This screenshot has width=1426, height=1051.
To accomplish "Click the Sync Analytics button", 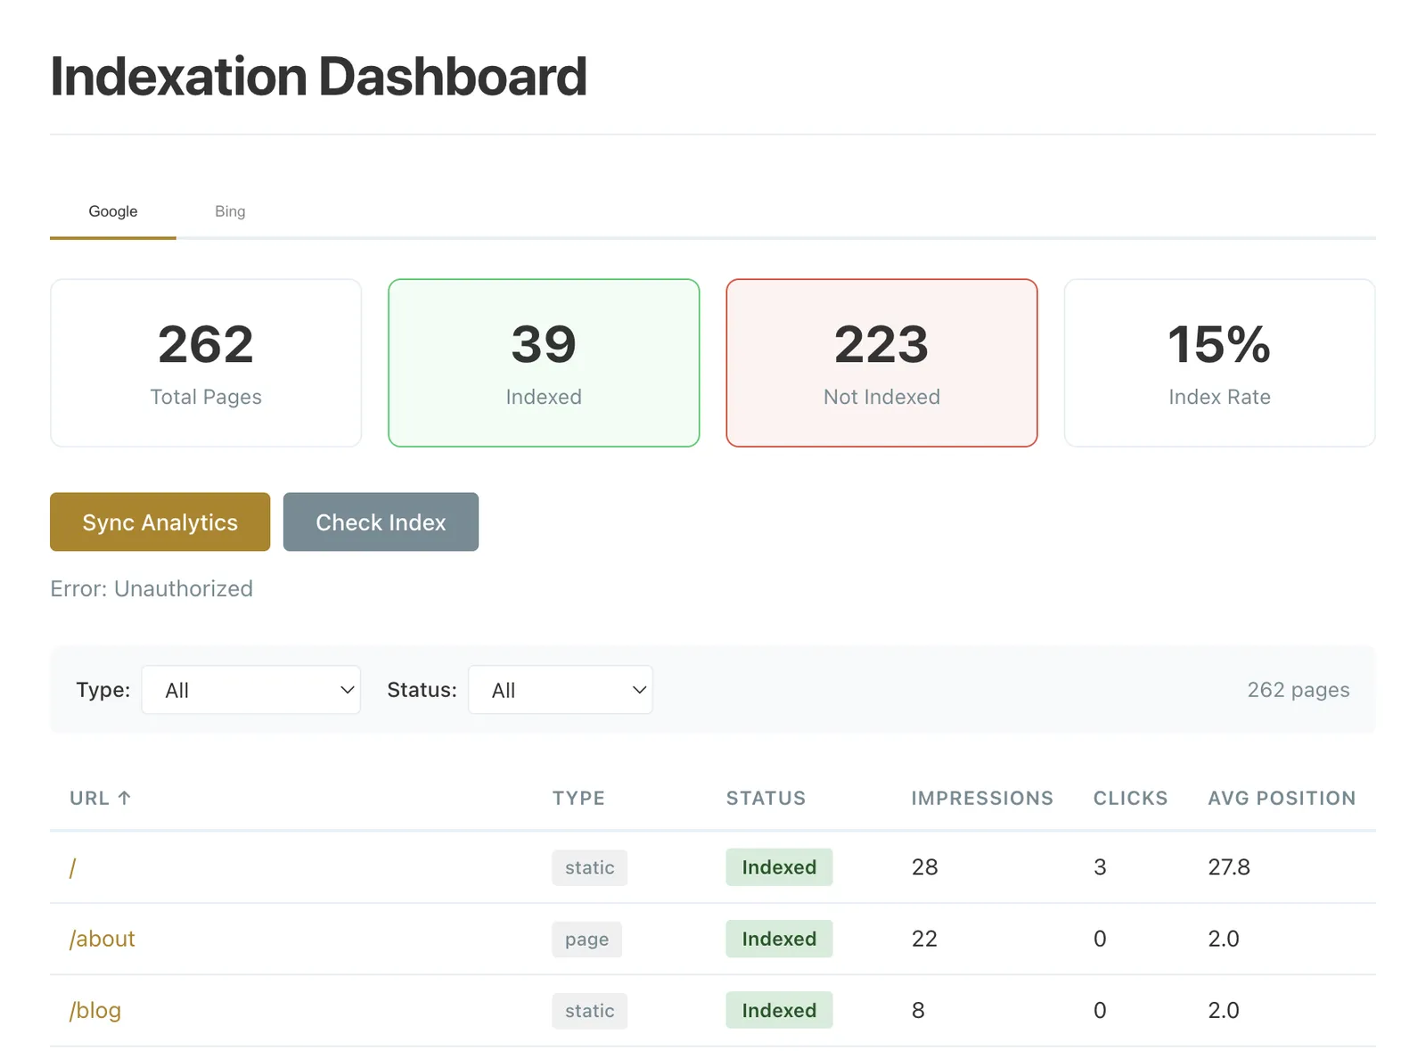I will click(159, 522).
